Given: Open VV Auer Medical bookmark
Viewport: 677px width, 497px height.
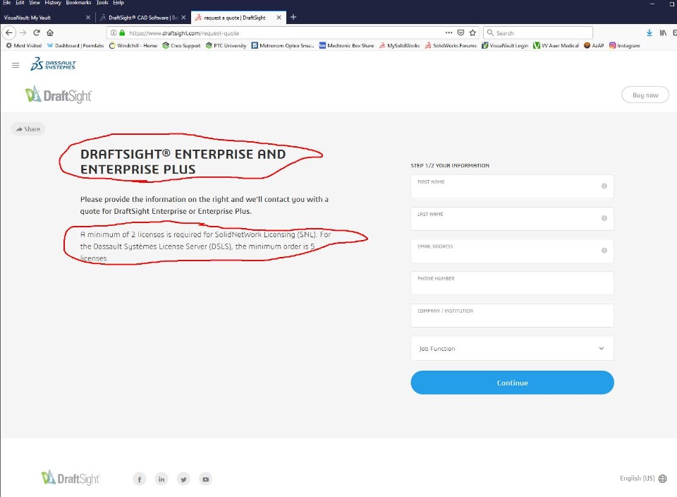Looking at the screenshot, I should (556, 45).
